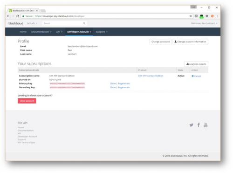This screenshot has height=173, width=233.
Task: Show the Secondary key
Action: 113,87
